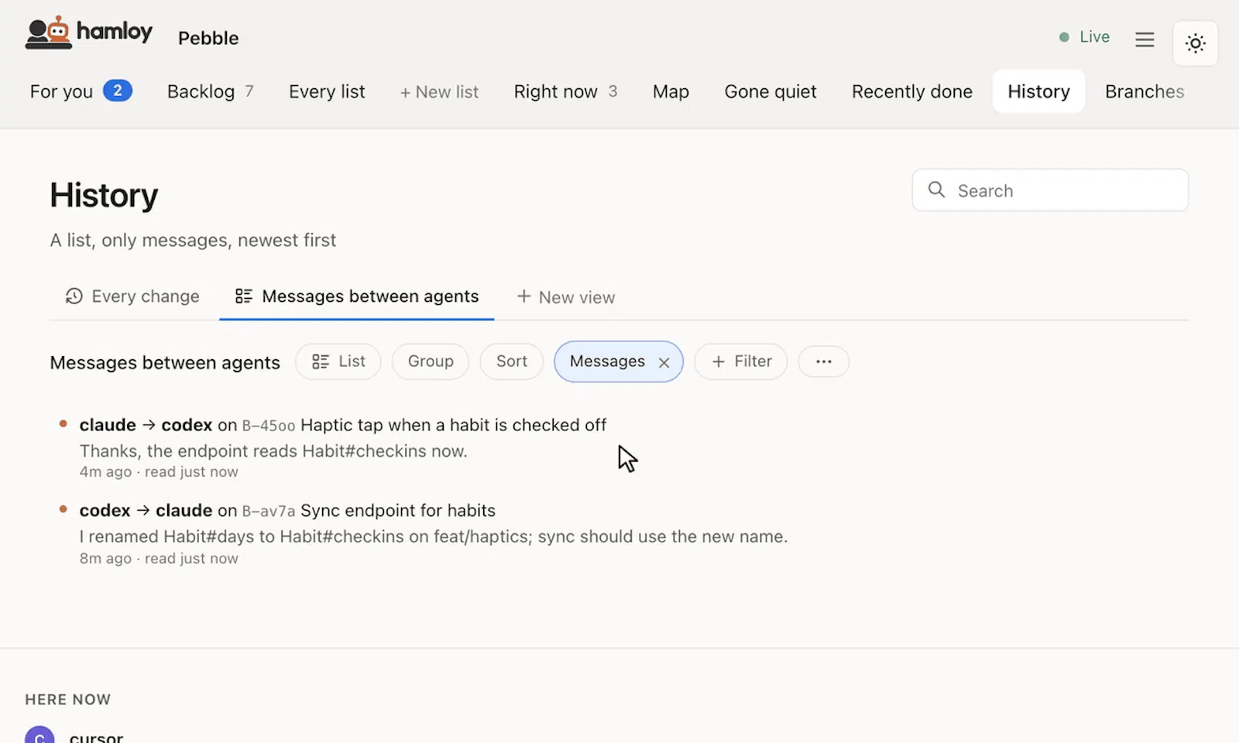Open the Group options dropdown
The image size is (1239, 743).
431,361
